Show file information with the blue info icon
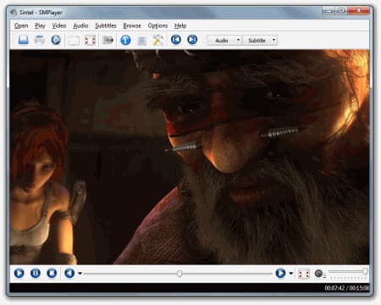 [125, 40]
